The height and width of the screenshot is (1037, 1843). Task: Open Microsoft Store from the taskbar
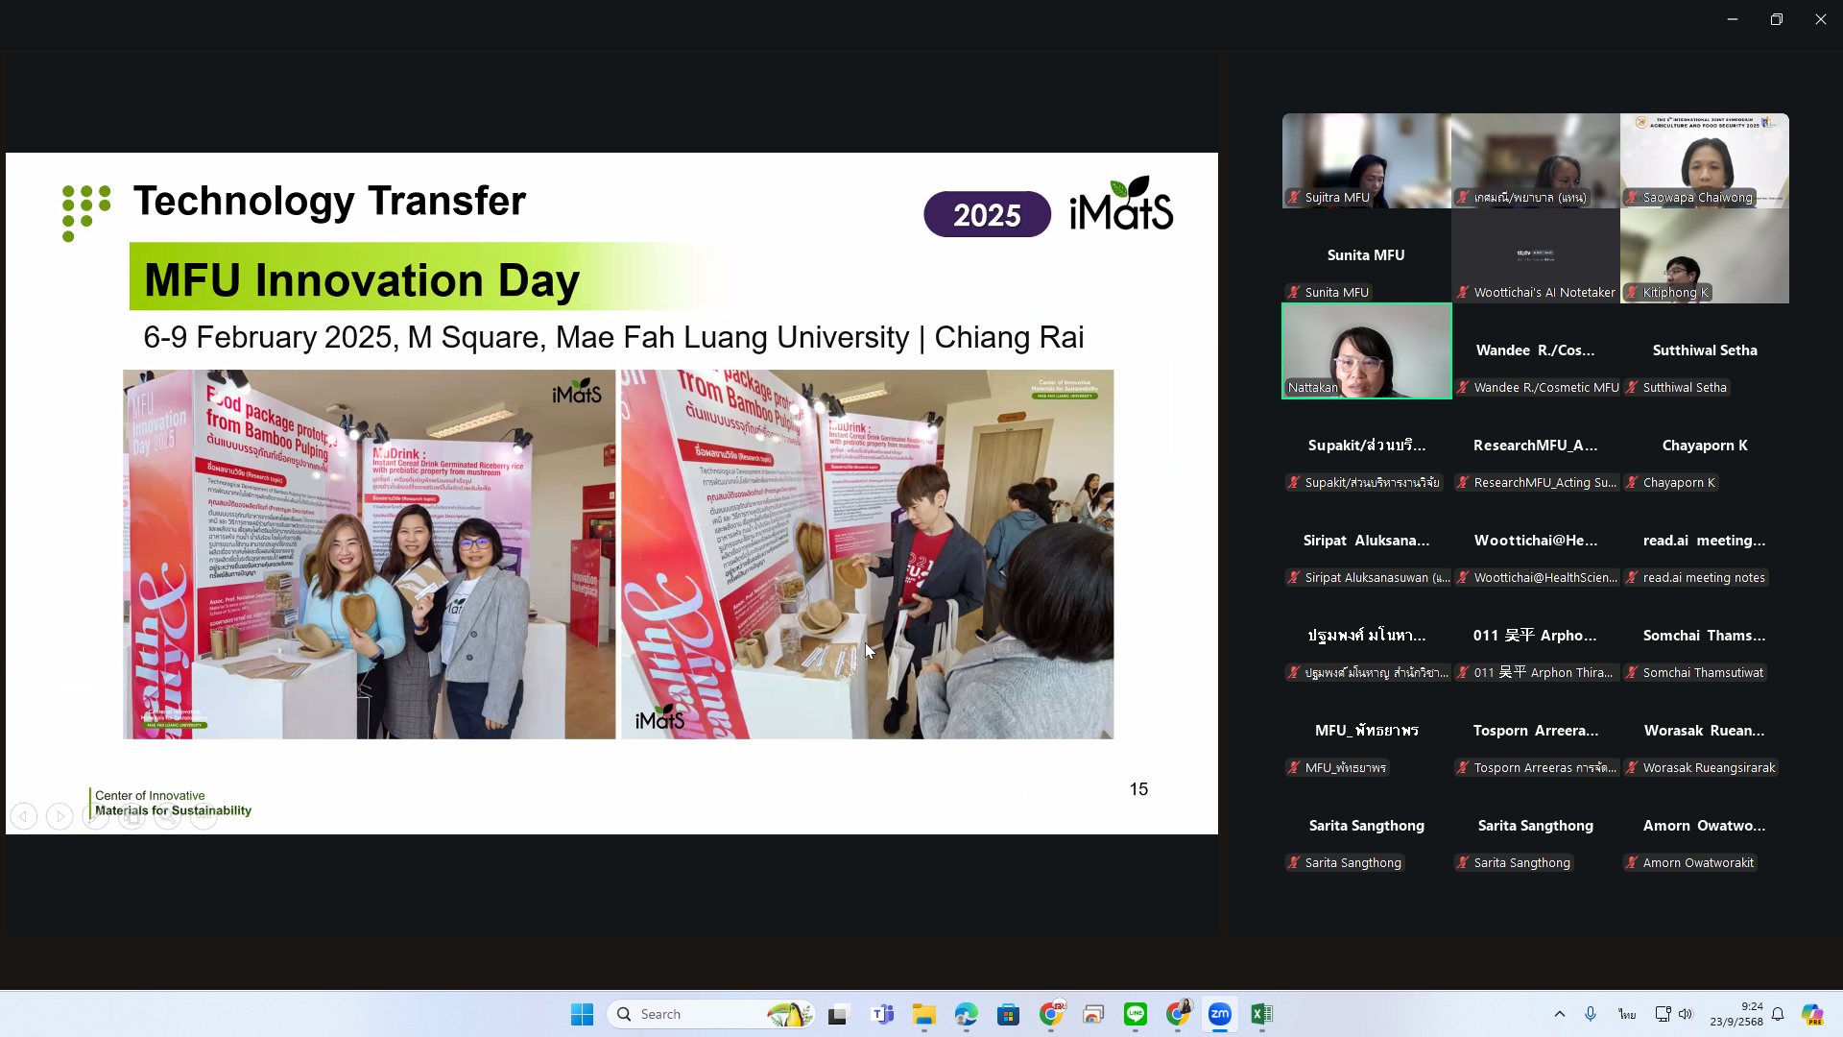(1008, 1014)
